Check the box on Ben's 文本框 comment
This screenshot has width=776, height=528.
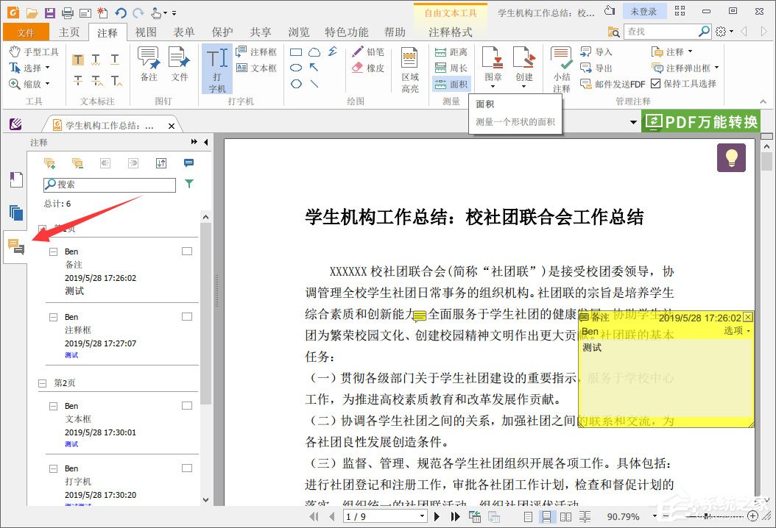point(187,405)
